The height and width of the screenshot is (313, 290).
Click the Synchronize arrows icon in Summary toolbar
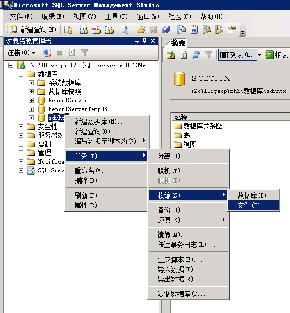pos(196,55)
